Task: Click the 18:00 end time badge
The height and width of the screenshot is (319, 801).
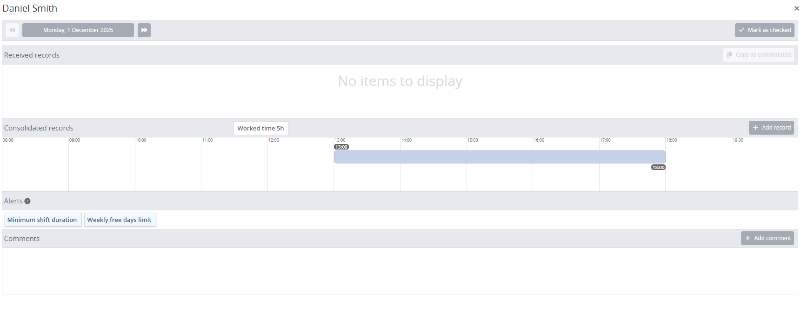Action: click(x=658, y=167)
